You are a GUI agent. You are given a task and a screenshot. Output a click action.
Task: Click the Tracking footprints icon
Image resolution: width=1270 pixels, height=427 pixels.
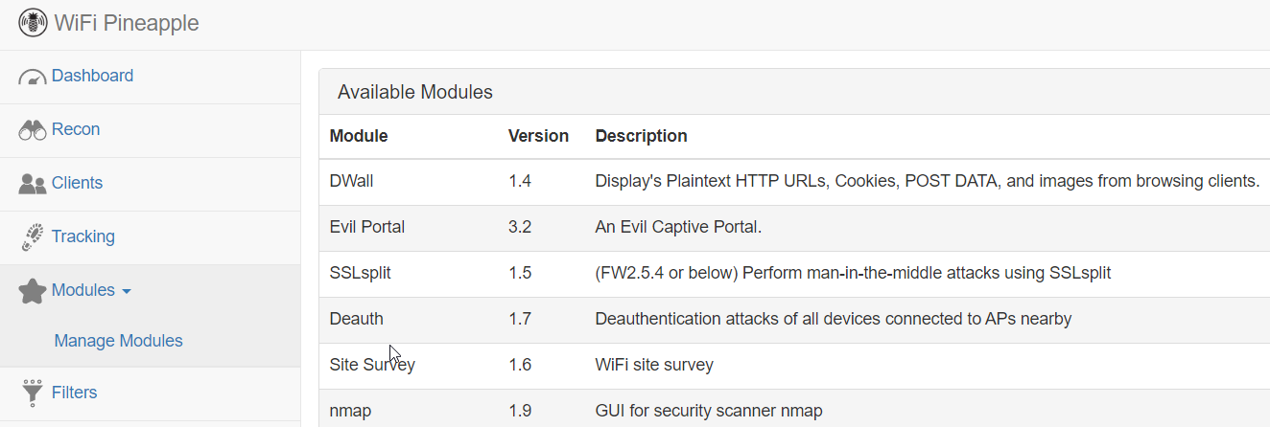tap(33, 236)
